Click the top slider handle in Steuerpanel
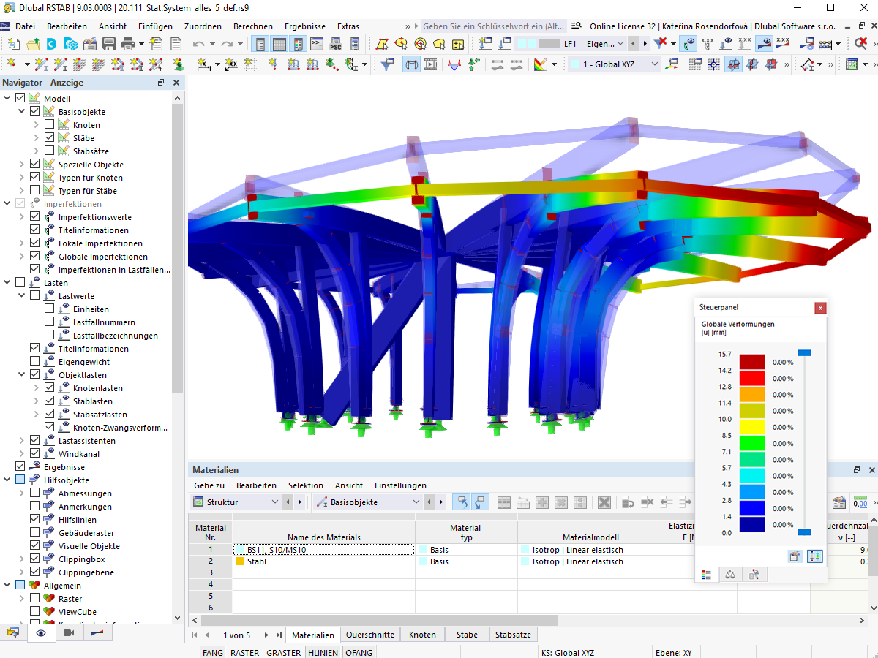 pos(804,352)
